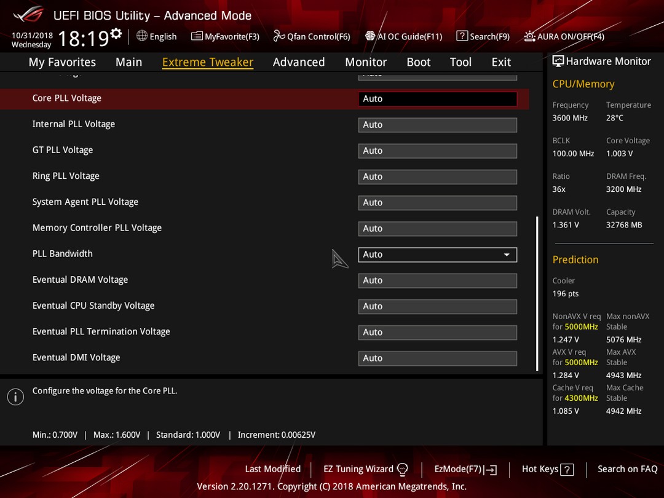This screenshot has height=498, width=664.
Task: Click the GT PLL Voltage field
Action: pos(438,151)
